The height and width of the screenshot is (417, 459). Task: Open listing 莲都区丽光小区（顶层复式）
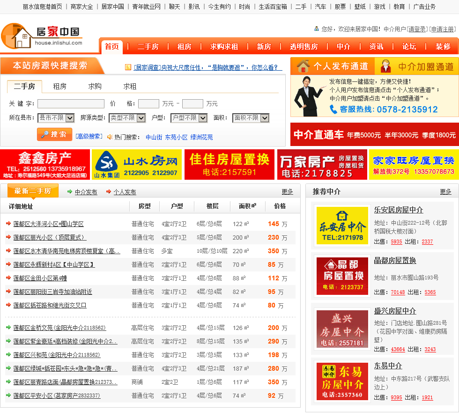[x=50, y=237]
